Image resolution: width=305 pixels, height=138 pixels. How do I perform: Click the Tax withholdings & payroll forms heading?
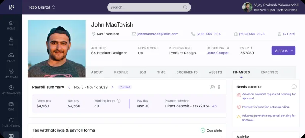click(64, 130)
